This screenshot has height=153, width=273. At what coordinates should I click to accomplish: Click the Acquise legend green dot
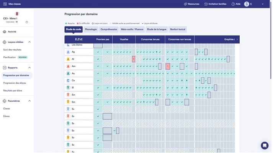pyautogui.click(x=66, y=23)
